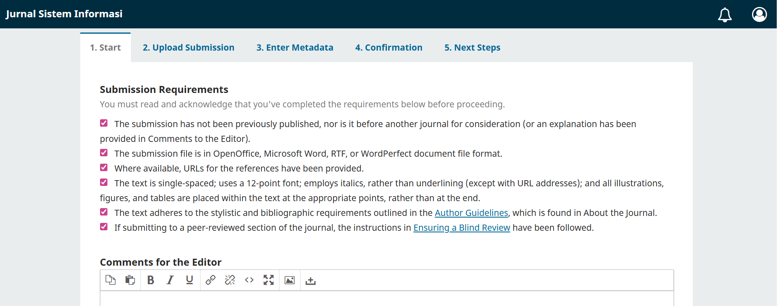
Task: Toggle Bold formatting in comments editor
Action: click(x=151, y=280)
